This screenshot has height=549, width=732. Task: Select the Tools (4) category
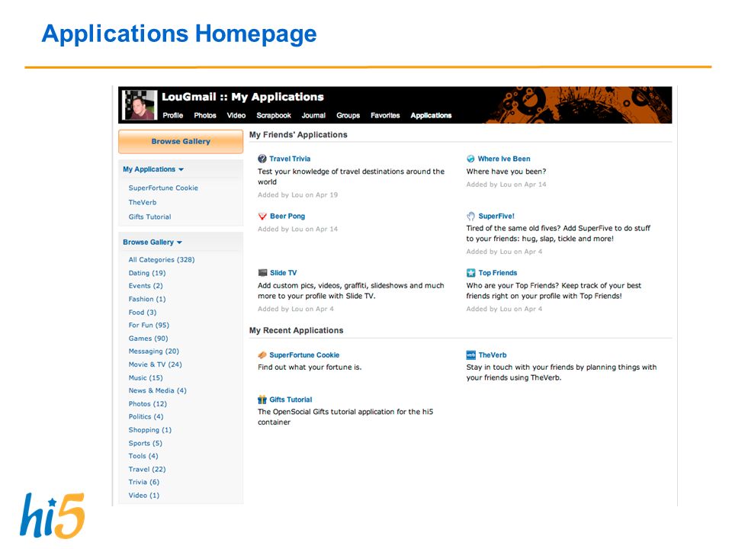[143, 456]
